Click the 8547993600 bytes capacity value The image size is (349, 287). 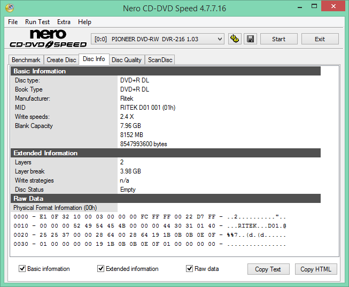pos(144,144)
